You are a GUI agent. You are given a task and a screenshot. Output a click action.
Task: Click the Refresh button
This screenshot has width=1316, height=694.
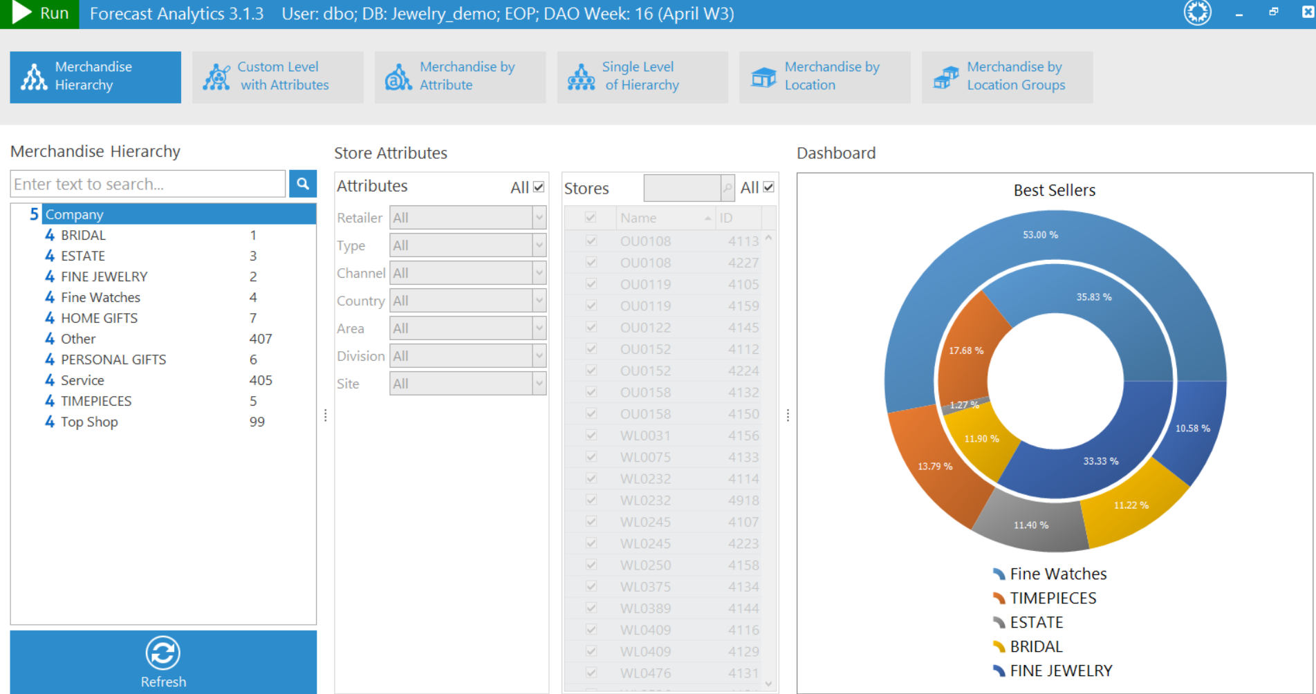coord(163,662)
